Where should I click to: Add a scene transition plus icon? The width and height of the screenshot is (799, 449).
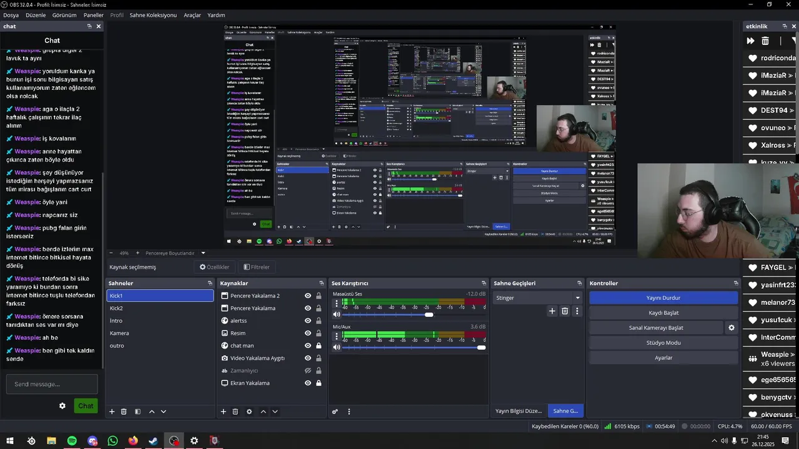552,311
